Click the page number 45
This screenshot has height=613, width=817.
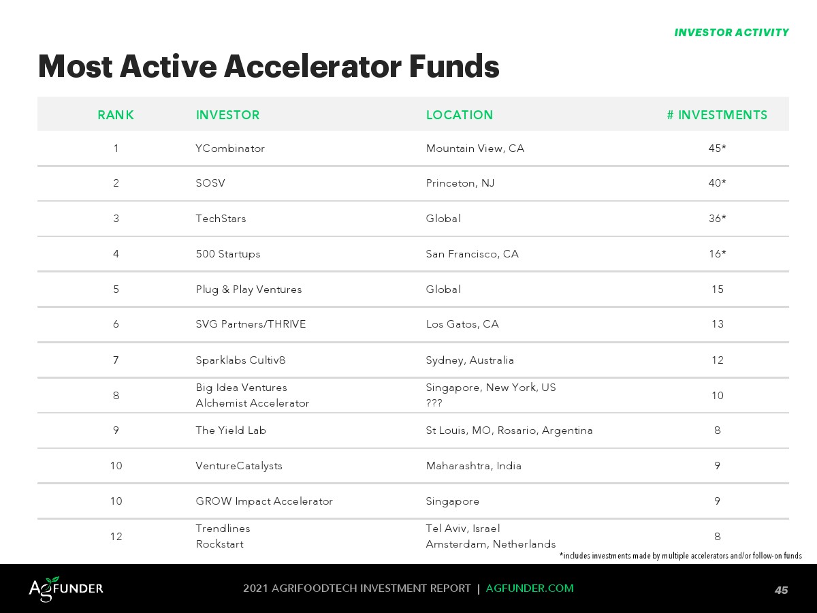coord(781,590)
